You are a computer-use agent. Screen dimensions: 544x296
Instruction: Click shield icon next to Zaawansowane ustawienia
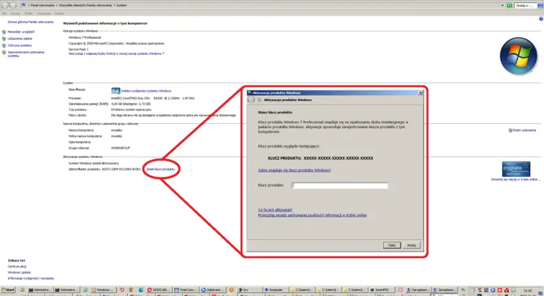[4, 52]
